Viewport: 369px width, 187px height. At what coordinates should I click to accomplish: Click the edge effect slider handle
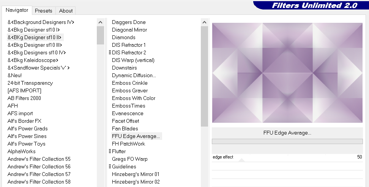click(x=241, y=160)
